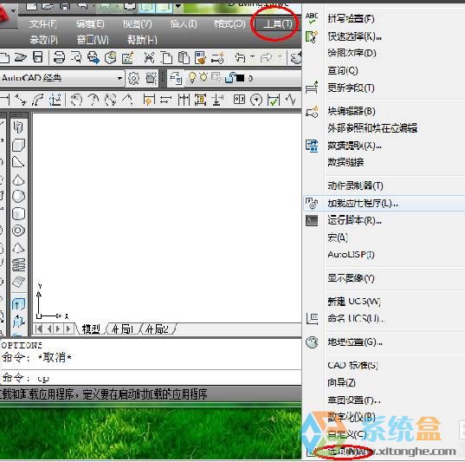Image resolution: width=465 pixels, height=462 pixels.
Task: Open the Layer Properties Manager icon
Action: point(176,78)
